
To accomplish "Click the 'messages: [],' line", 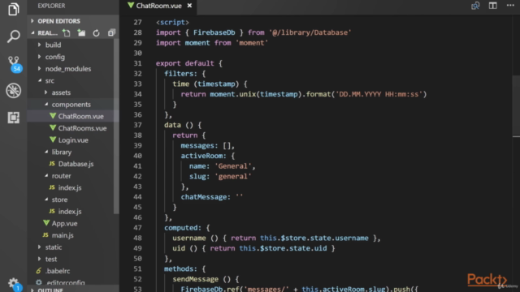I will [x=208, y=146].
